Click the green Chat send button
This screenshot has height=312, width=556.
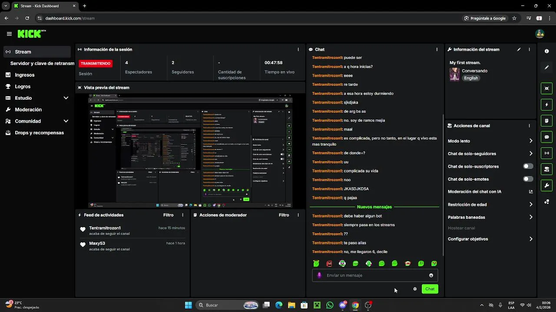pos(430,289)
